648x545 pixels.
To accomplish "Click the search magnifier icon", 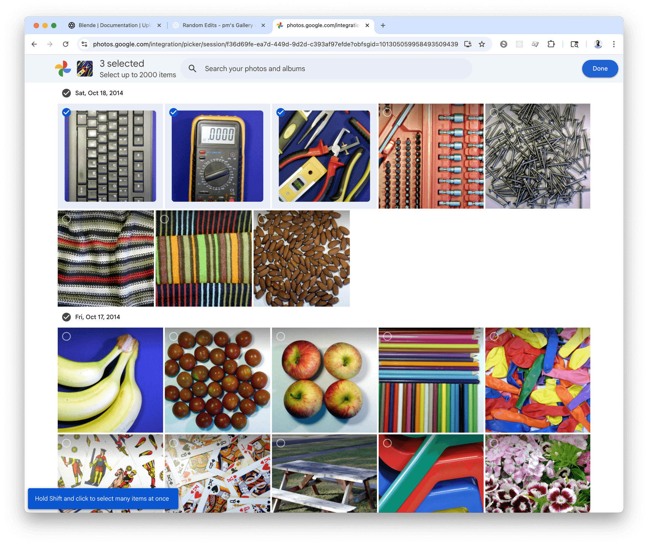I will click(x=192, y=69).
